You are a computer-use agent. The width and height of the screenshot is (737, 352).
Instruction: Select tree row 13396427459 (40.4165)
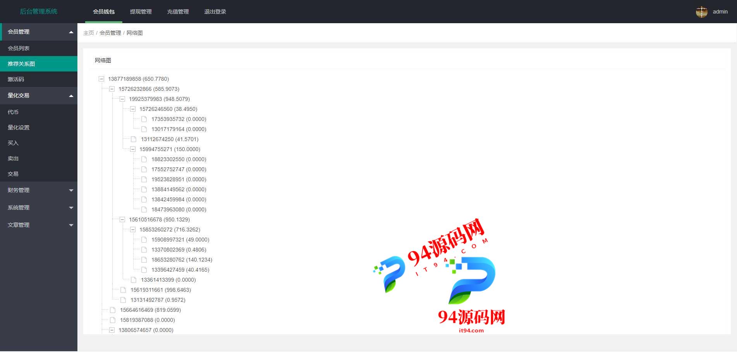click(x=180, y=270)
